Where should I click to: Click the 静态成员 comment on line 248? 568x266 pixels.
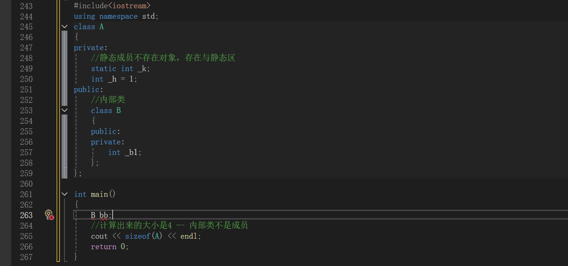(x=163, y=58)
